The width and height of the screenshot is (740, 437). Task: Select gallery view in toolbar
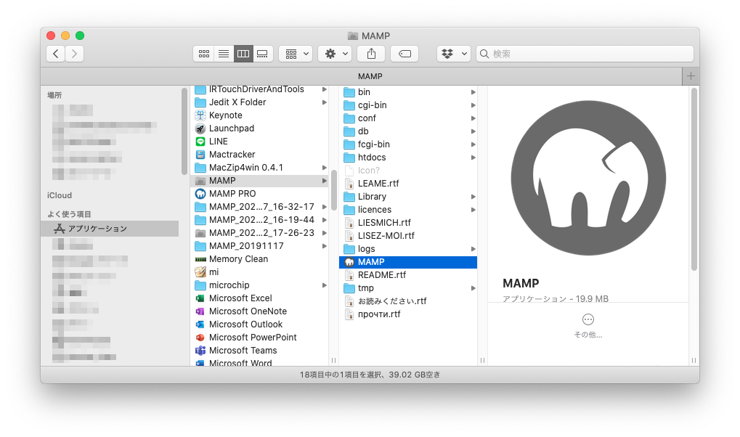[x=262, y=54]
